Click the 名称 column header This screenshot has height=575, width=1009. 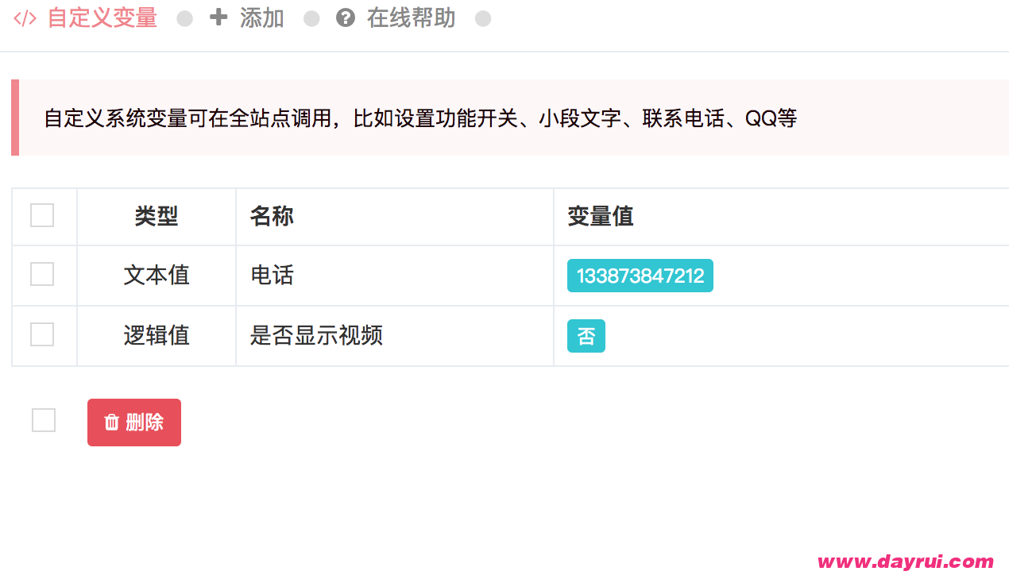(395, 216)
